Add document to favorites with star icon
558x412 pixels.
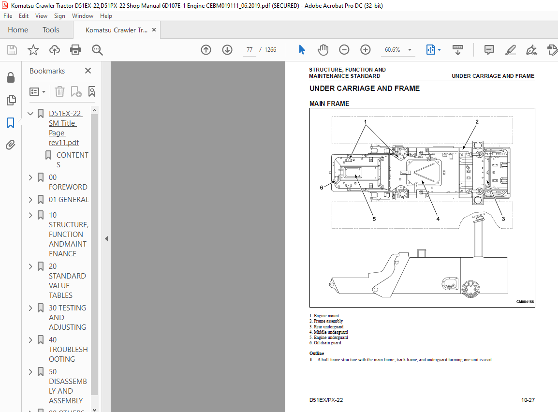(x=33, y=50)
